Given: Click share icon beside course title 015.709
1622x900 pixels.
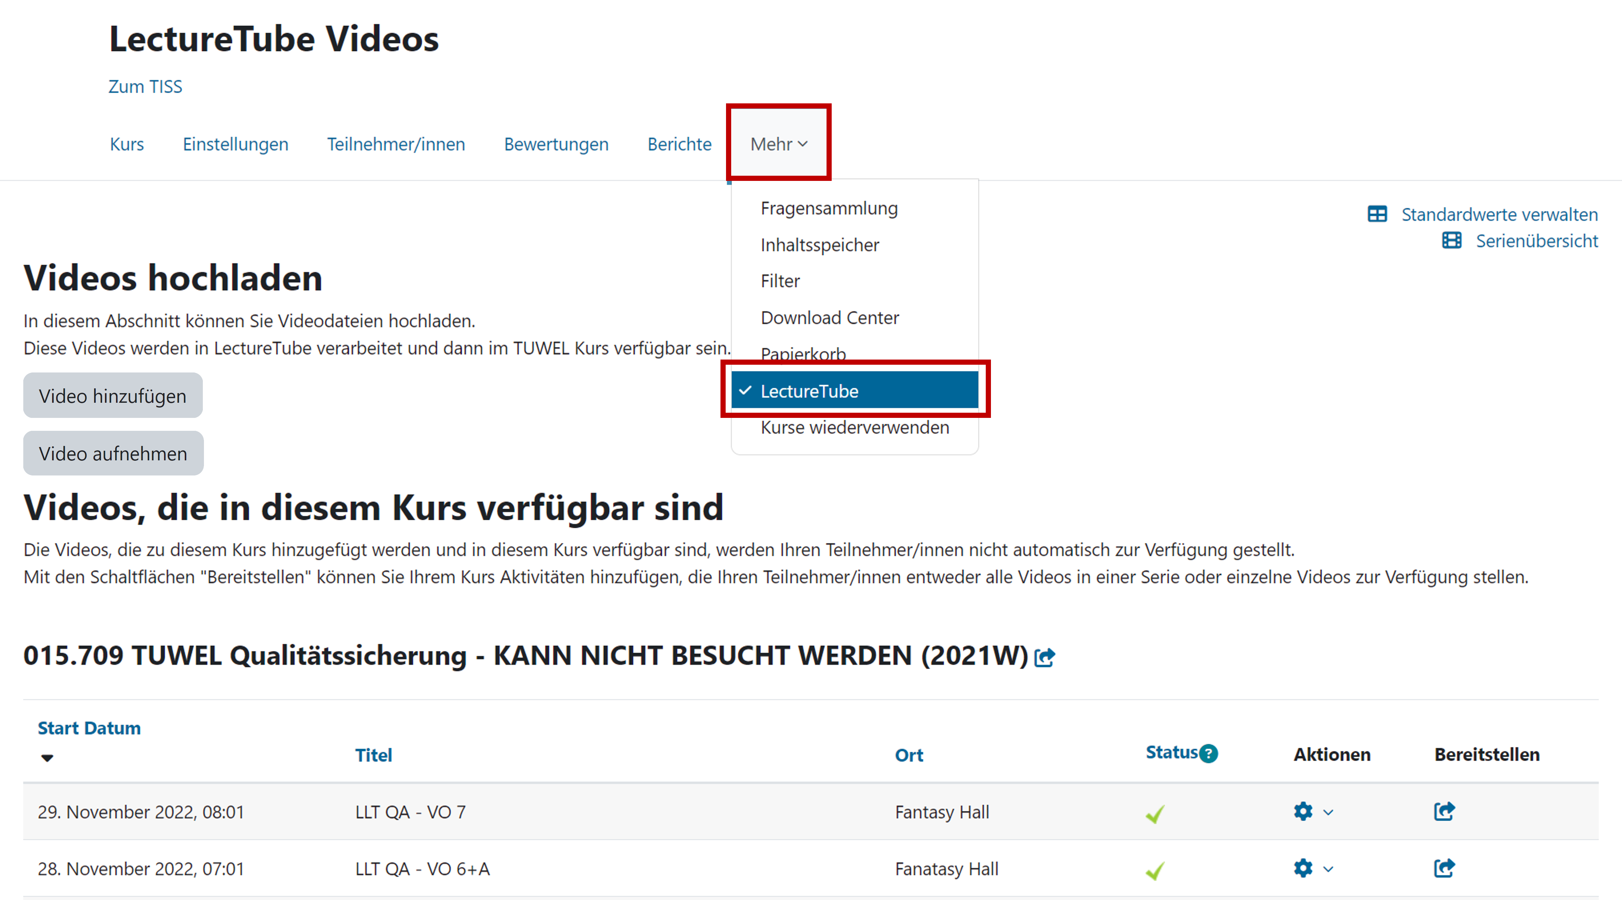Looking at the screenshot, I should 1045,657.
